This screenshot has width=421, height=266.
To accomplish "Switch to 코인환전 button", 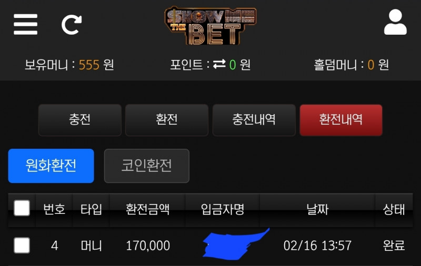I will click(x=147, y=166).
